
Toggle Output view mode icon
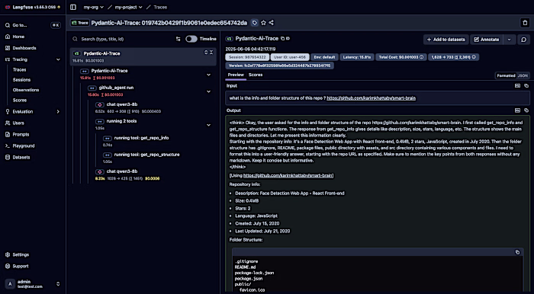(518, 110)
